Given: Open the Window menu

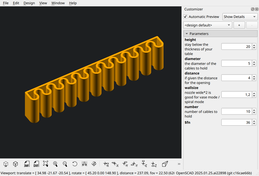Looking at the screenshot, I should (58, 3).
